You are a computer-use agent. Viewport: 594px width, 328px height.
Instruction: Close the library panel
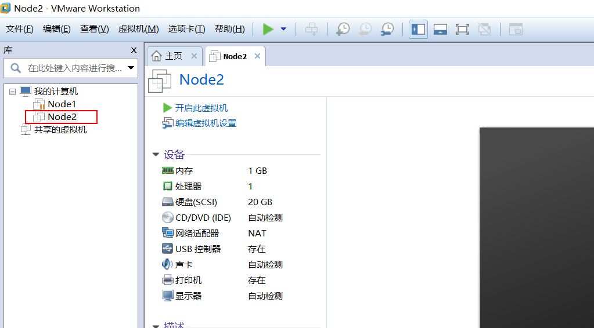134,50
